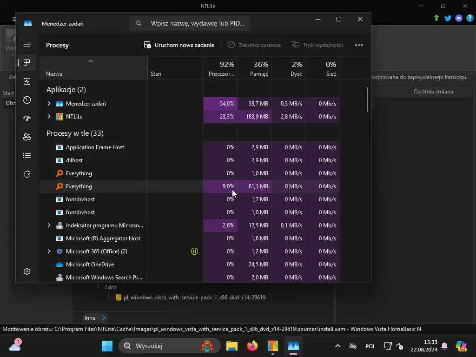
Task: Click the 183,9 MB memory cell for NTLite
Action: [254, 117]
